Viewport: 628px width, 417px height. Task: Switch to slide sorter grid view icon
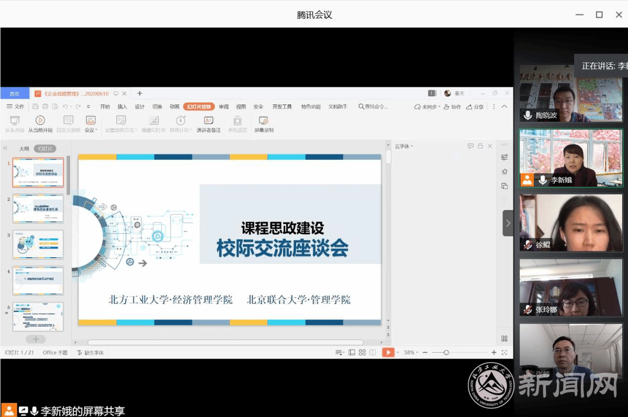pyautogui.click(x=362, y=353)
